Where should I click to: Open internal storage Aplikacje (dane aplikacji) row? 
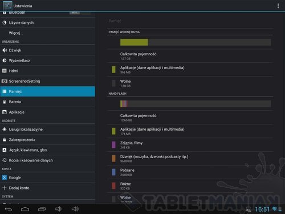pos(190,70)
